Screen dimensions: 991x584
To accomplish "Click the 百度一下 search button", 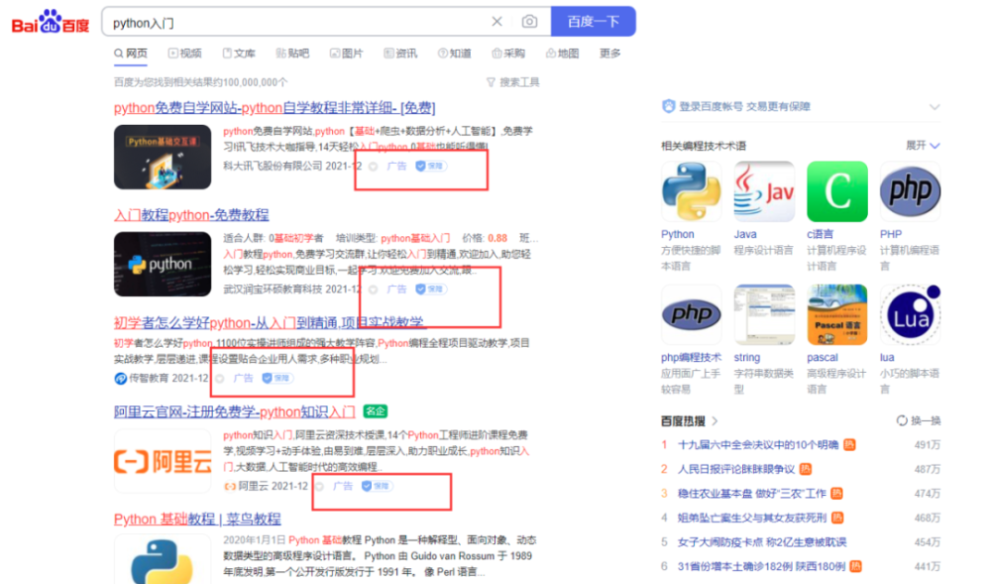I will [x=593, y=22].
